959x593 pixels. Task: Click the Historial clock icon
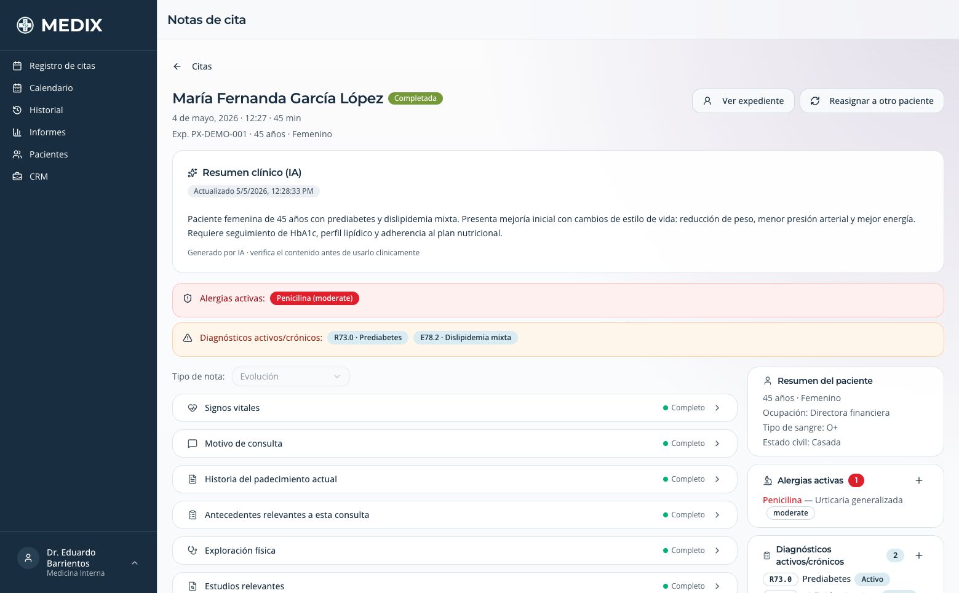(17, 110)
